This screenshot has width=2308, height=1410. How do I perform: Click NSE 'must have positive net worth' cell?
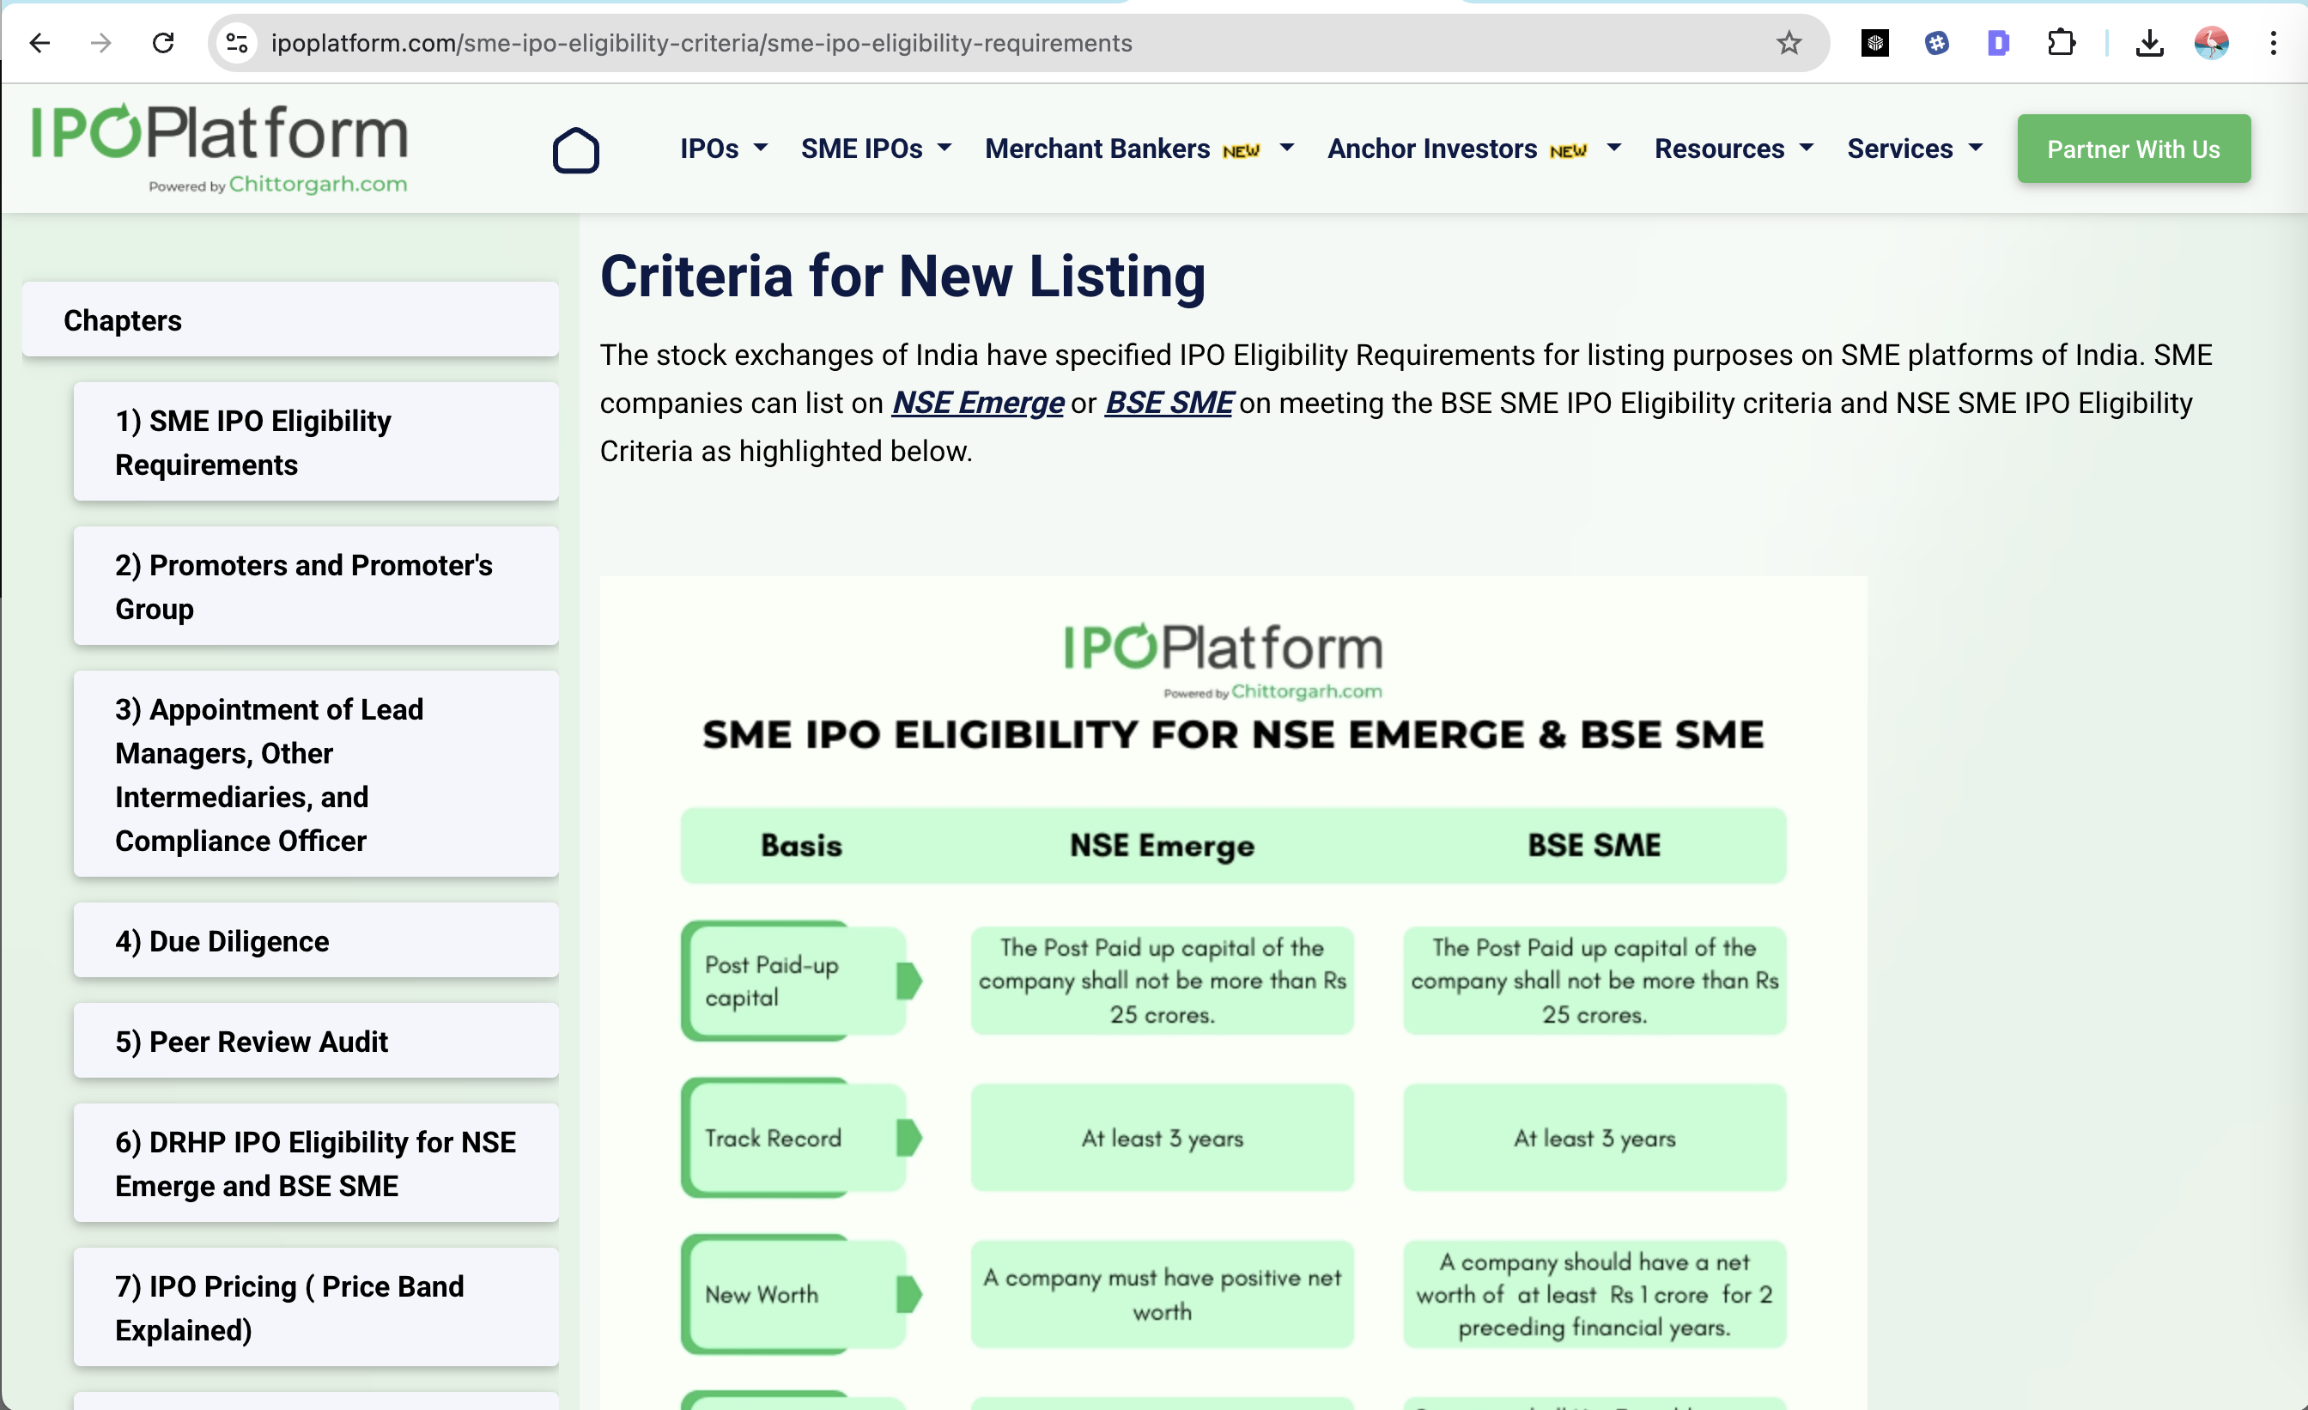click(1162, 1294)
